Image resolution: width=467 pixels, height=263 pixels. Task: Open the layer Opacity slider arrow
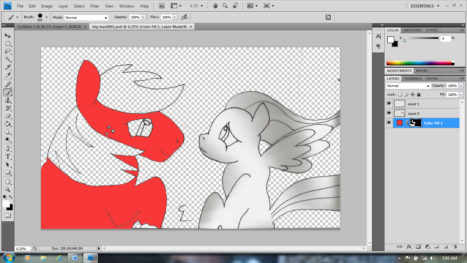[x=461, y=86]
